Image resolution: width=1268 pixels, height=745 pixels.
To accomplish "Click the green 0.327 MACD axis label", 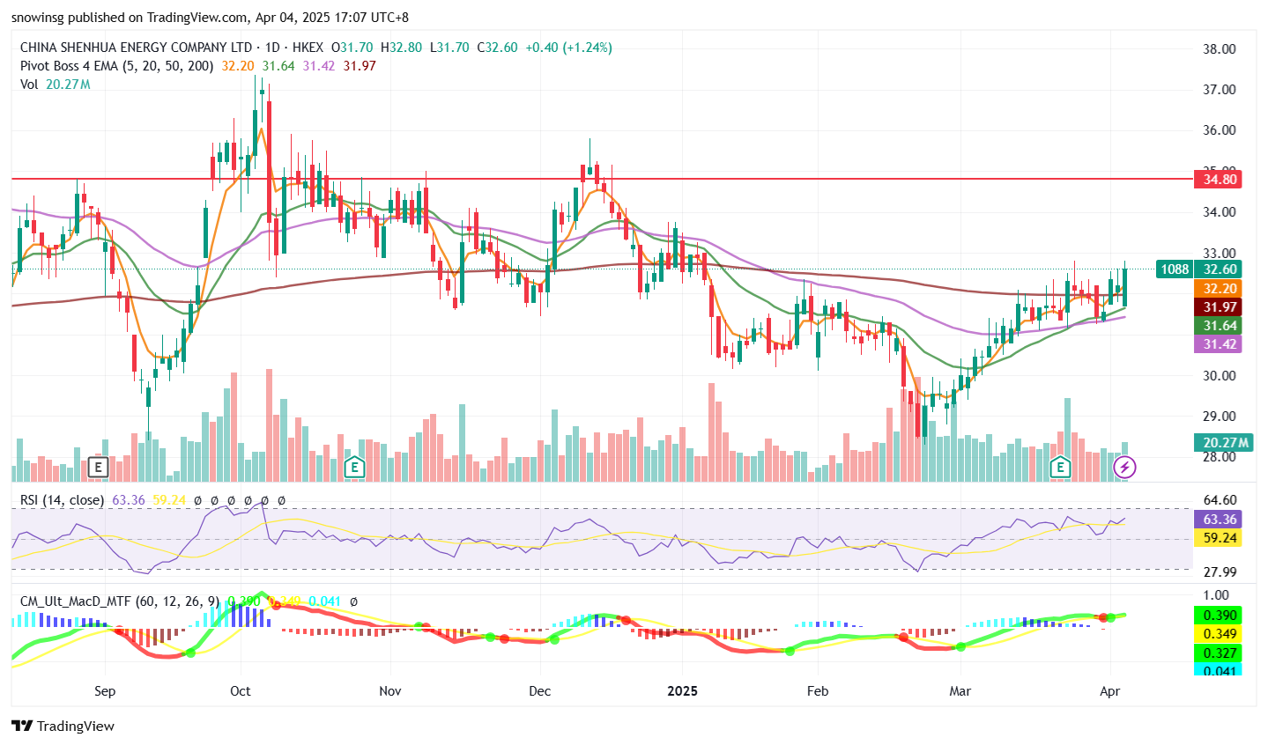I will [x=1217, y=653].
